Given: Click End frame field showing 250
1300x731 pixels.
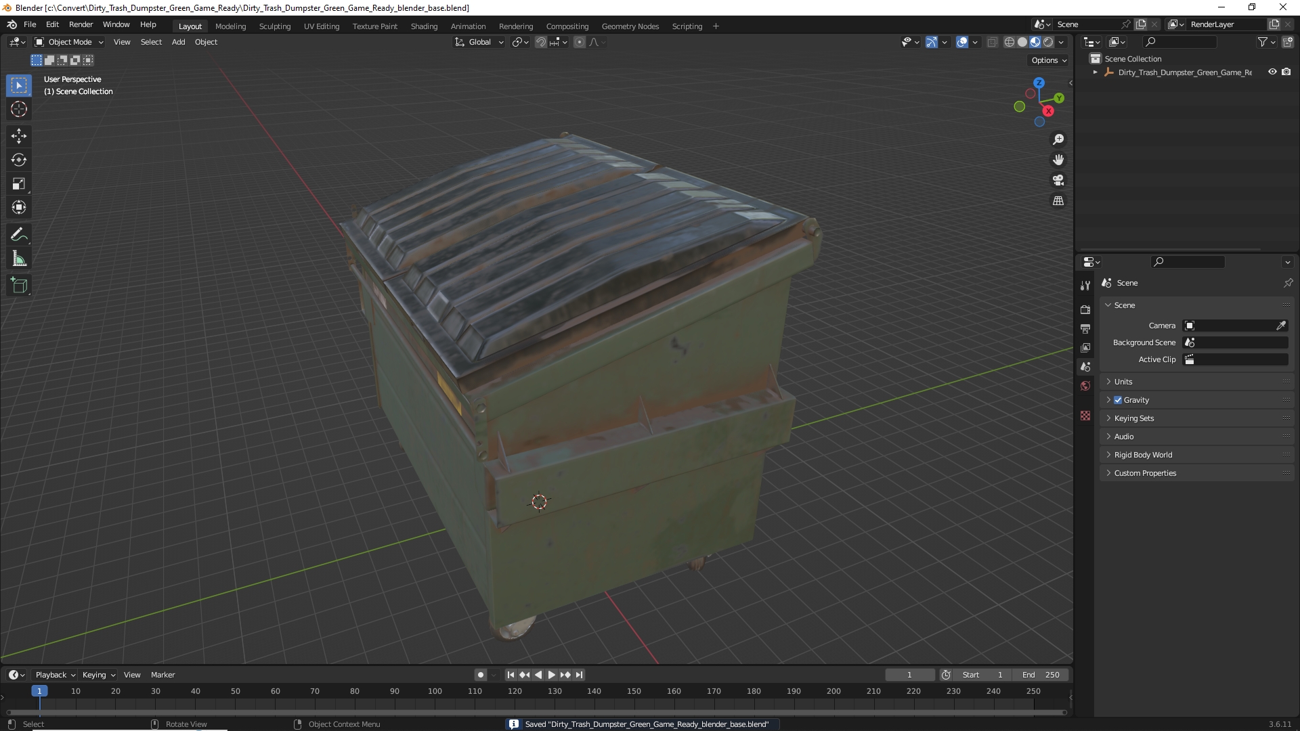Looking at the screenshot, I should 1041,675.
